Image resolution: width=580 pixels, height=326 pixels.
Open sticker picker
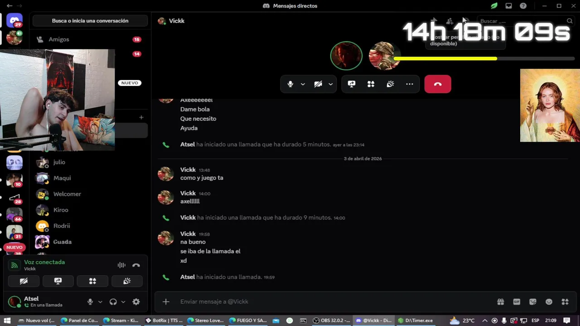533,302
